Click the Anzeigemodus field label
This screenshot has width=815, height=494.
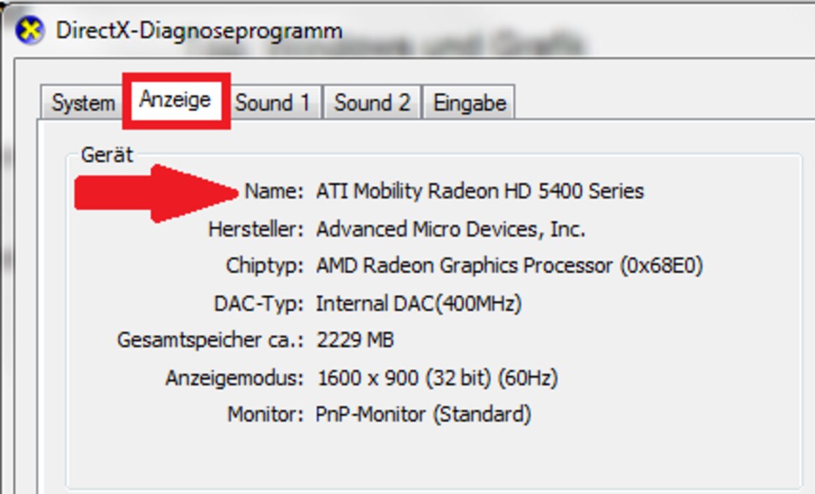click(x=234, y=378)
